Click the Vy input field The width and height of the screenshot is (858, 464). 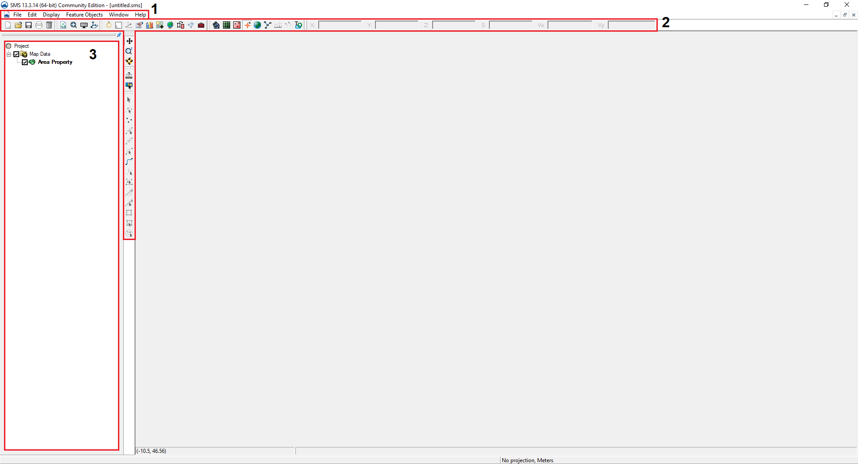click(631, 25)
